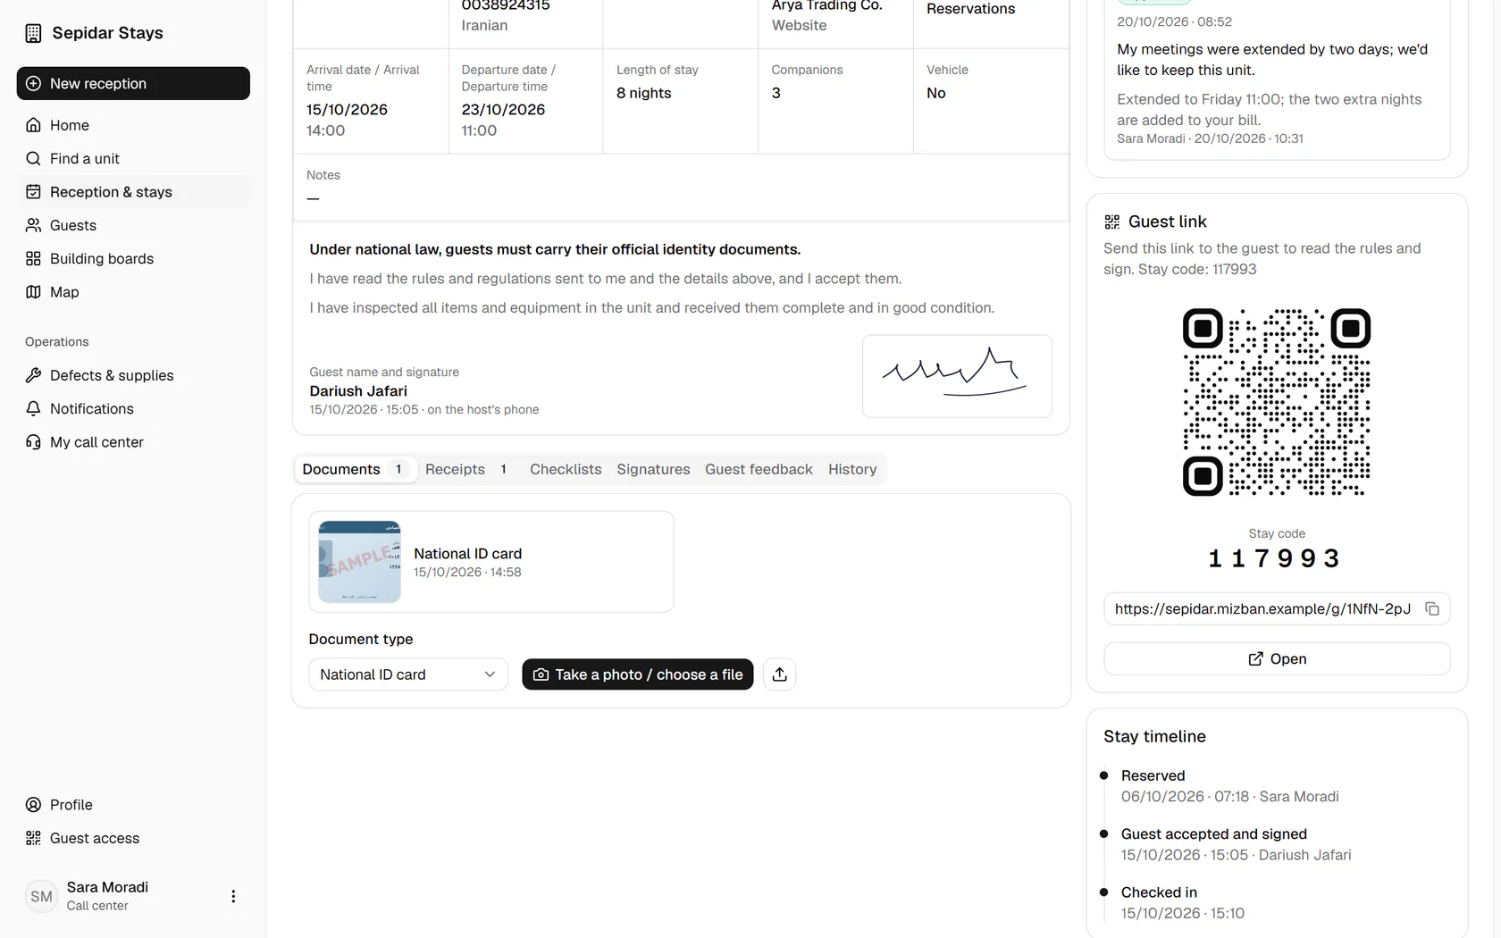Copy the guest link with copy icon

click(x=1432, y=609)
